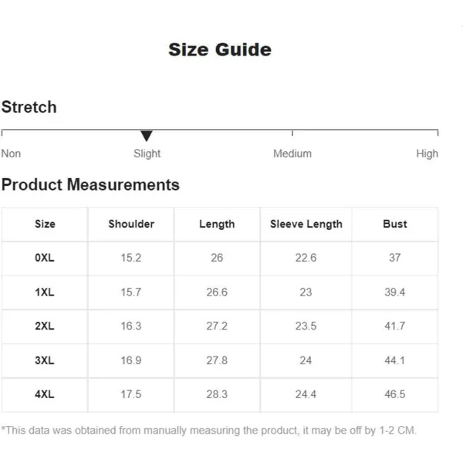Screen dimensions: 463x463
Task: Click the manual measuring disclaimer text
Action: [x=209, y=431]
